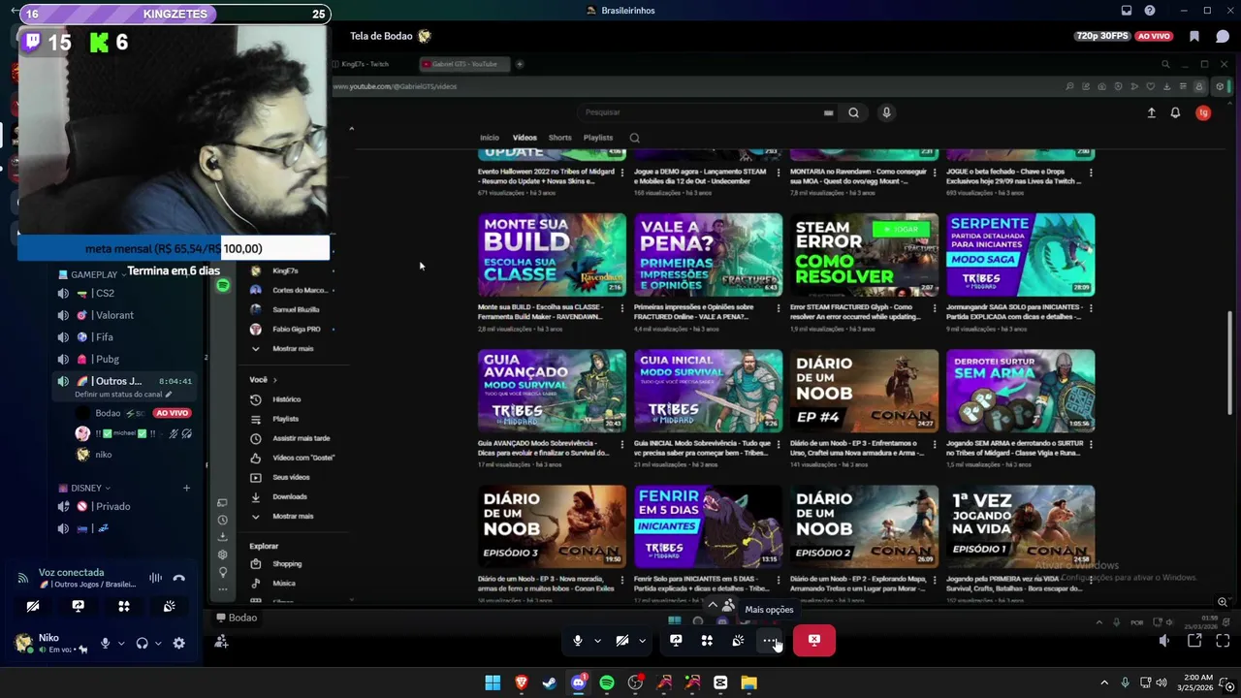Click YouTube voice search microphone
Screen dimensions: 1241x698
(886, 112)
